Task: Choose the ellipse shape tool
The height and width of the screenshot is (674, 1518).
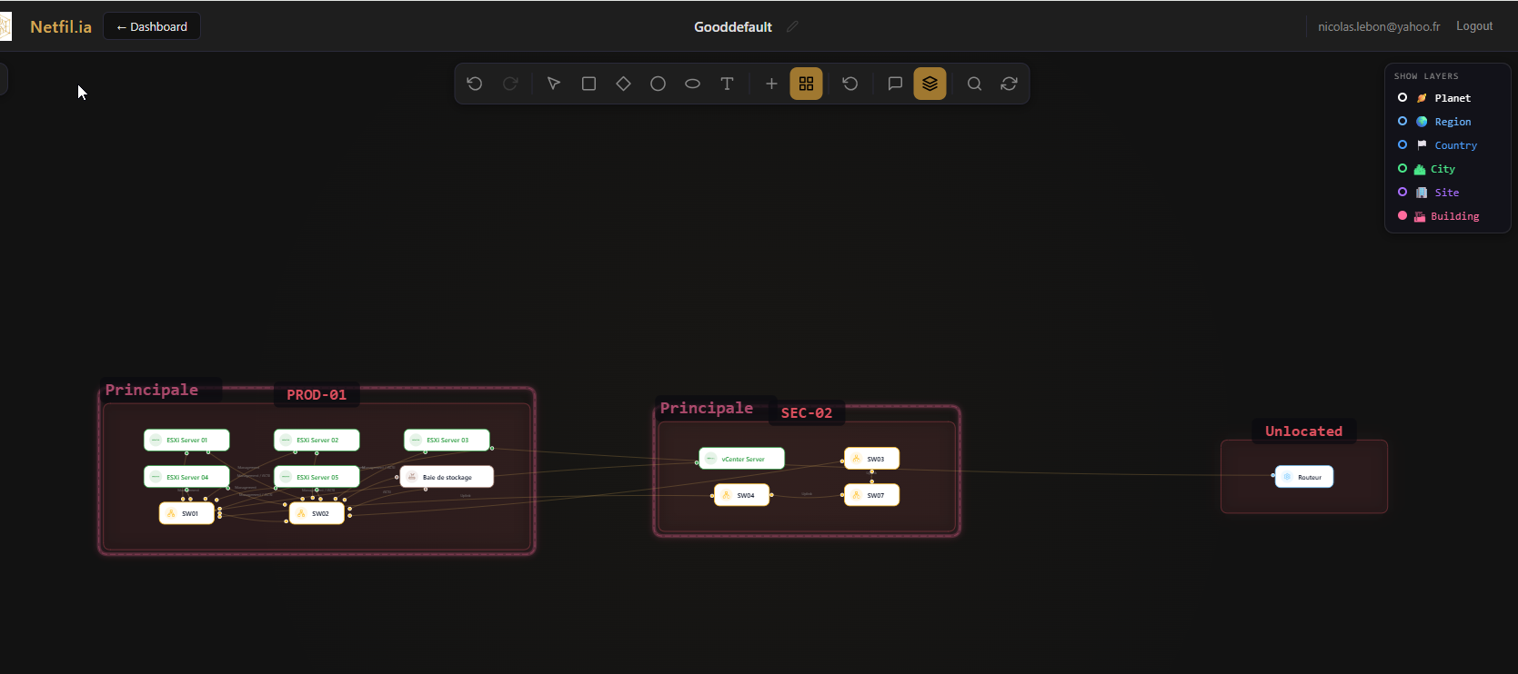Action: coord(692,84)
